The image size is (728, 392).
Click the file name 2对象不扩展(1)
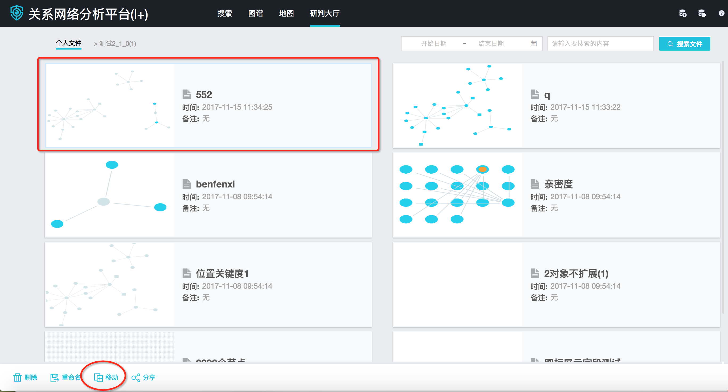click(x=576, y=273)
